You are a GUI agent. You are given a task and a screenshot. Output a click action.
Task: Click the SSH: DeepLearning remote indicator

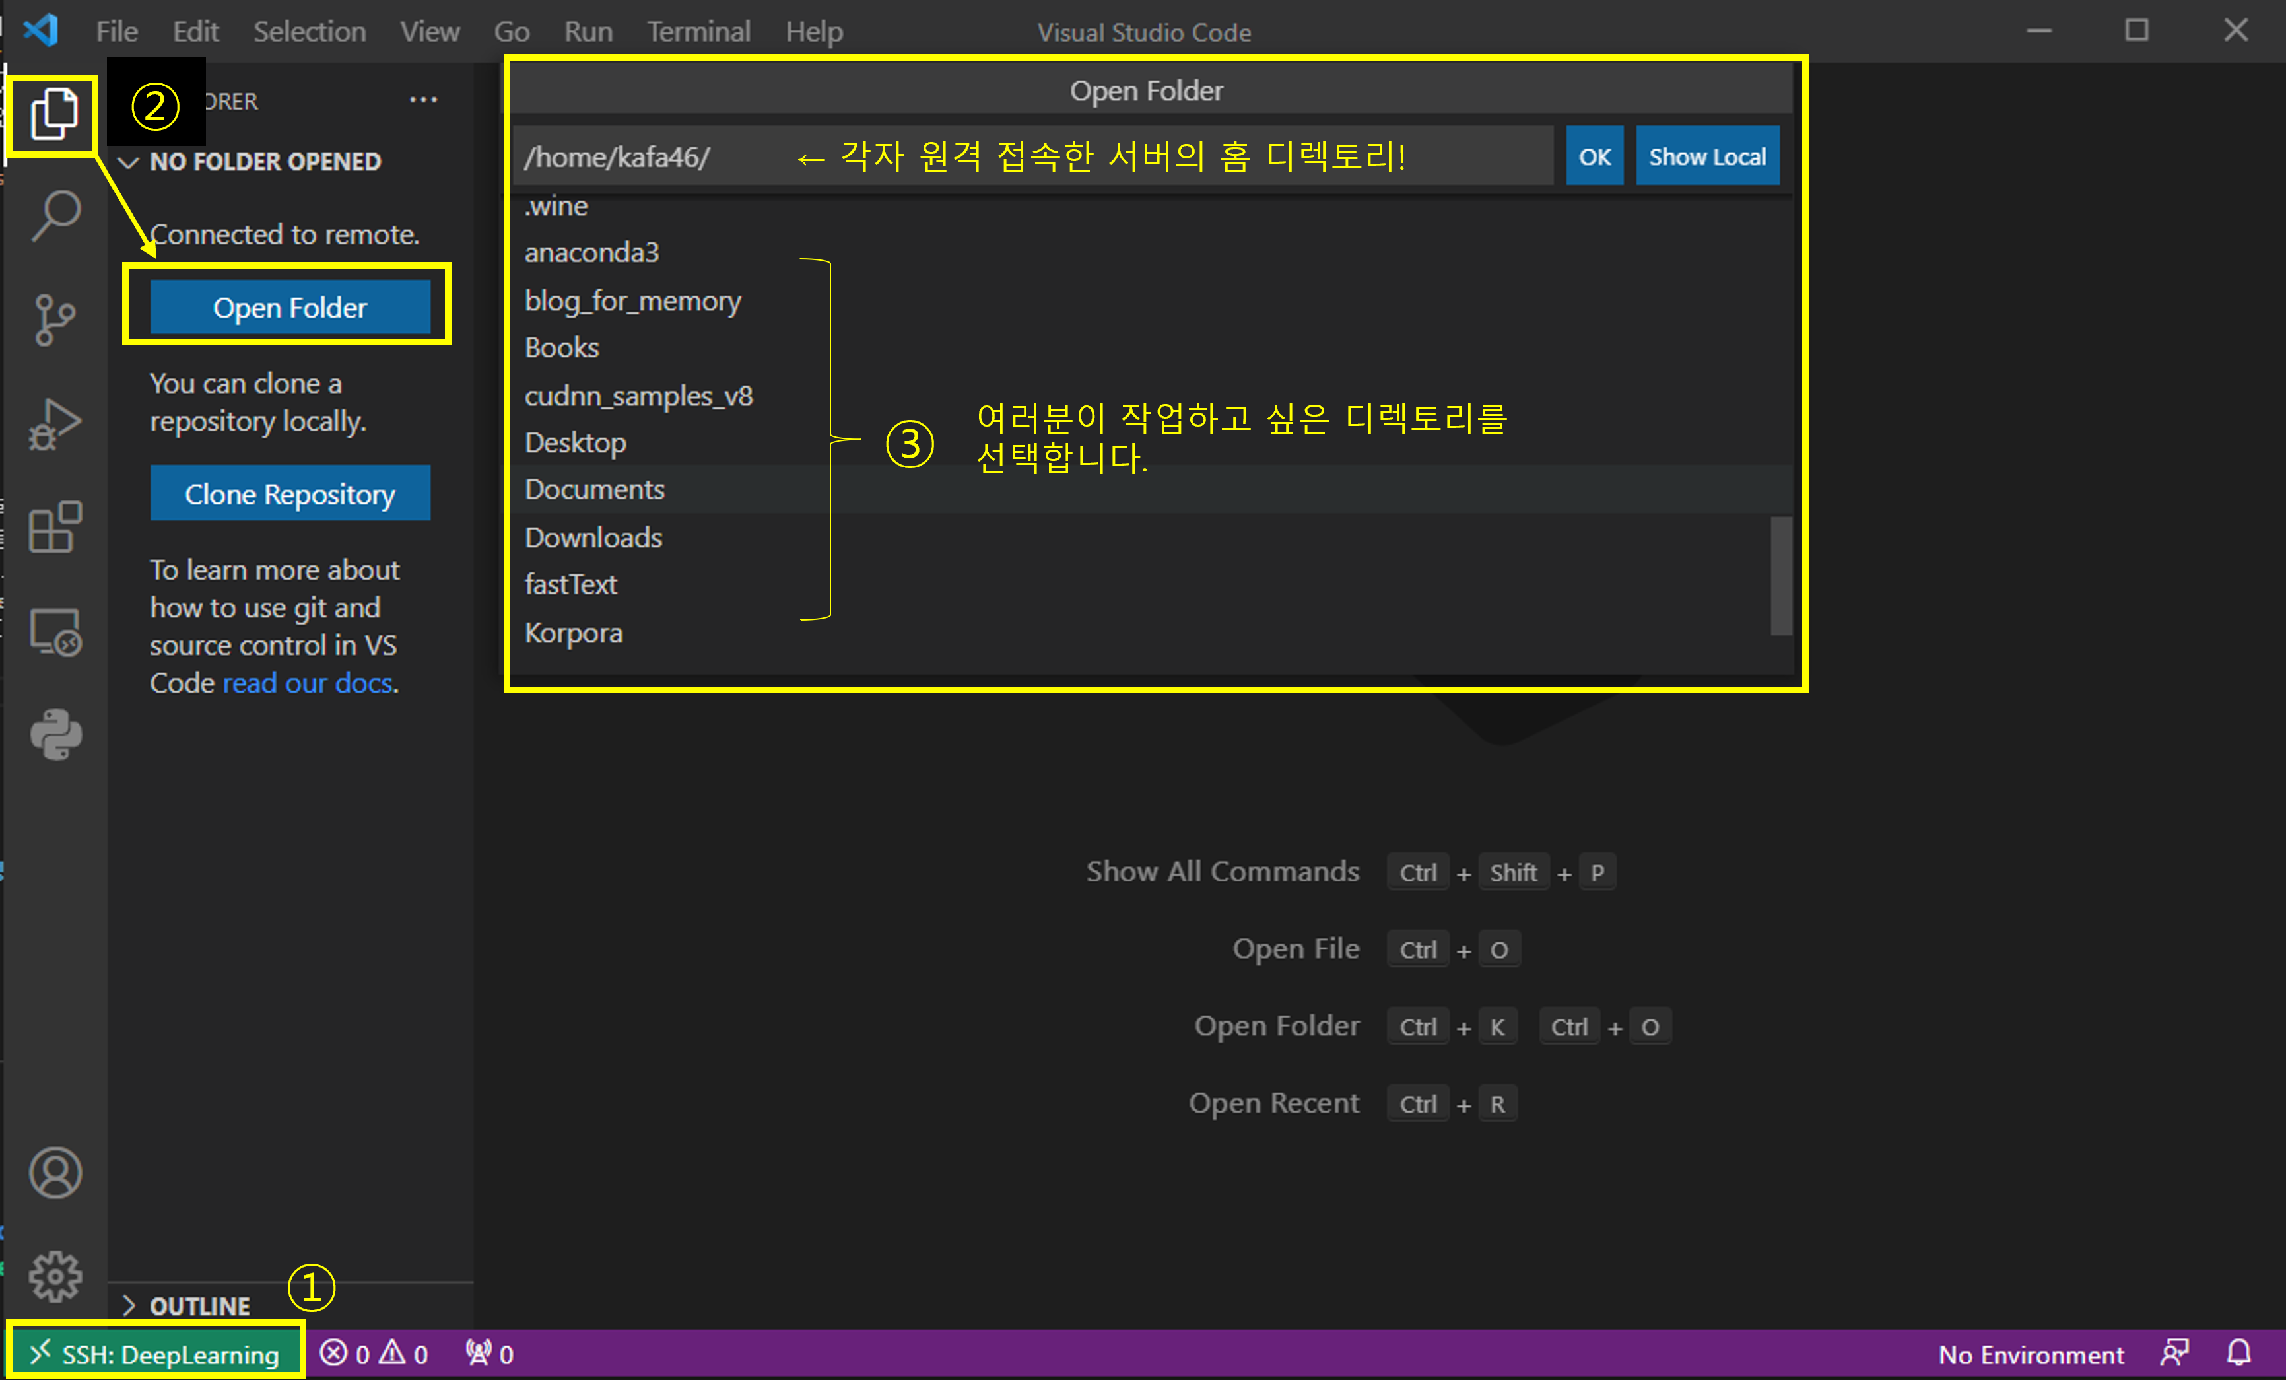155,1354
